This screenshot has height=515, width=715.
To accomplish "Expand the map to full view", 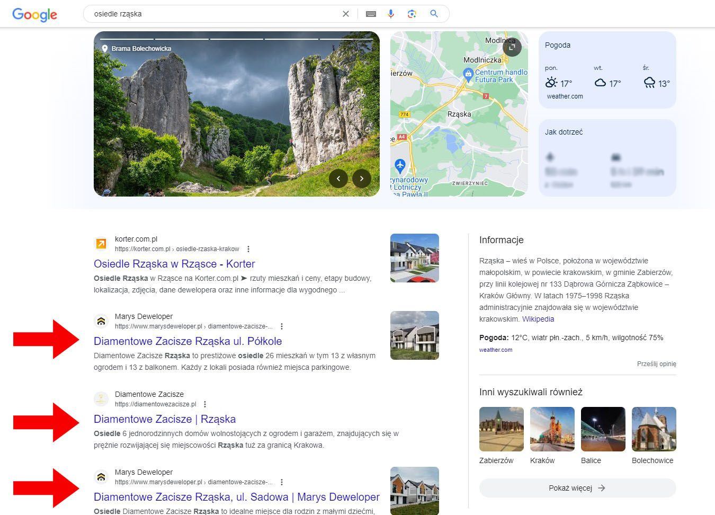I will tap(512, 47).
